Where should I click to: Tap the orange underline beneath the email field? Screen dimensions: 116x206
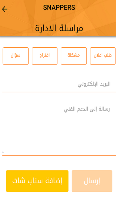coord(59,92)
